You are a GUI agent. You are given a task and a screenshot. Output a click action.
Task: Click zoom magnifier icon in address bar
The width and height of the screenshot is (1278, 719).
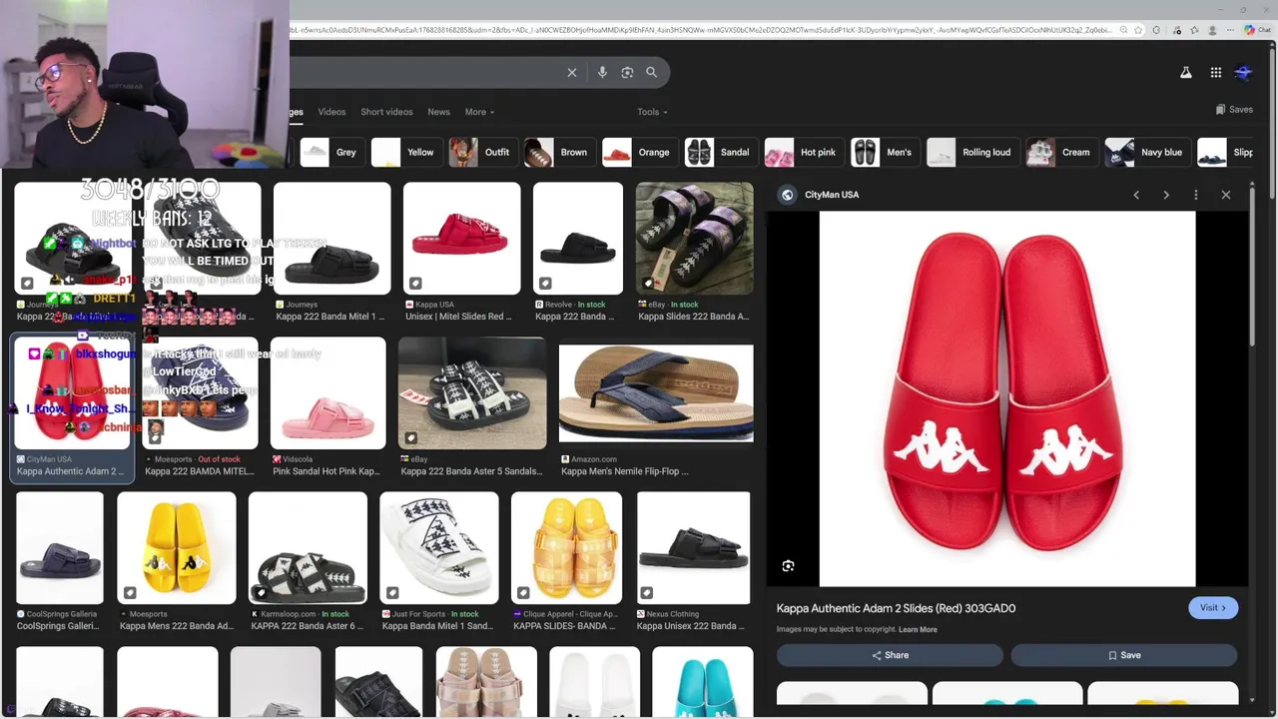tap(1123, 30)
